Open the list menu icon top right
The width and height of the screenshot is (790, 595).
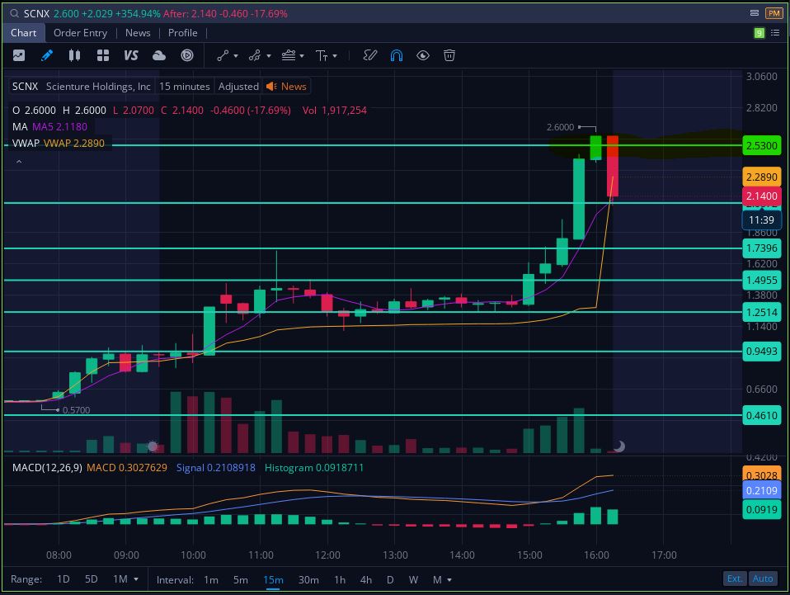775,33
